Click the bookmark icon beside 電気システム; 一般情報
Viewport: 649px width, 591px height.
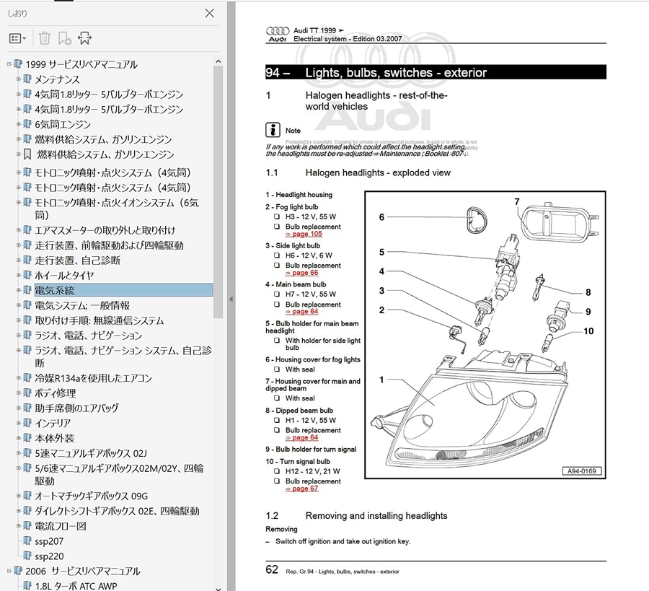tap(27, 305)
